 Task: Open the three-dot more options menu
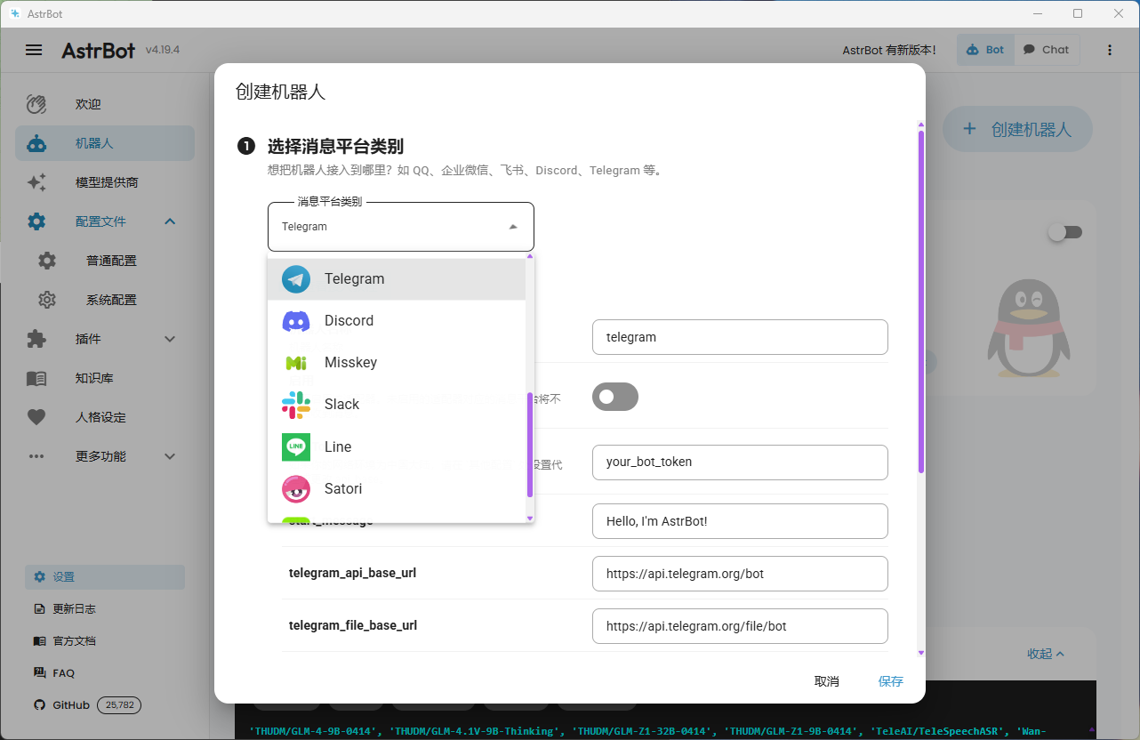tap(1109, 50)
